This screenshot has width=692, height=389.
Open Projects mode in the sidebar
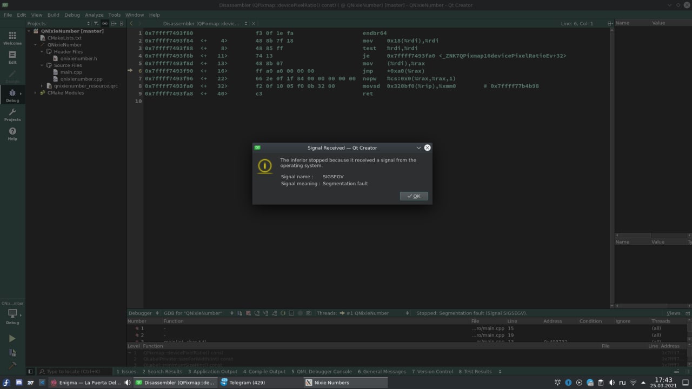12,115
